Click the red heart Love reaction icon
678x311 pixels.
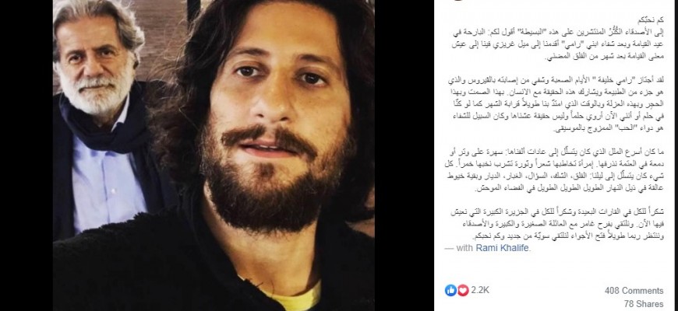(463, 290)
